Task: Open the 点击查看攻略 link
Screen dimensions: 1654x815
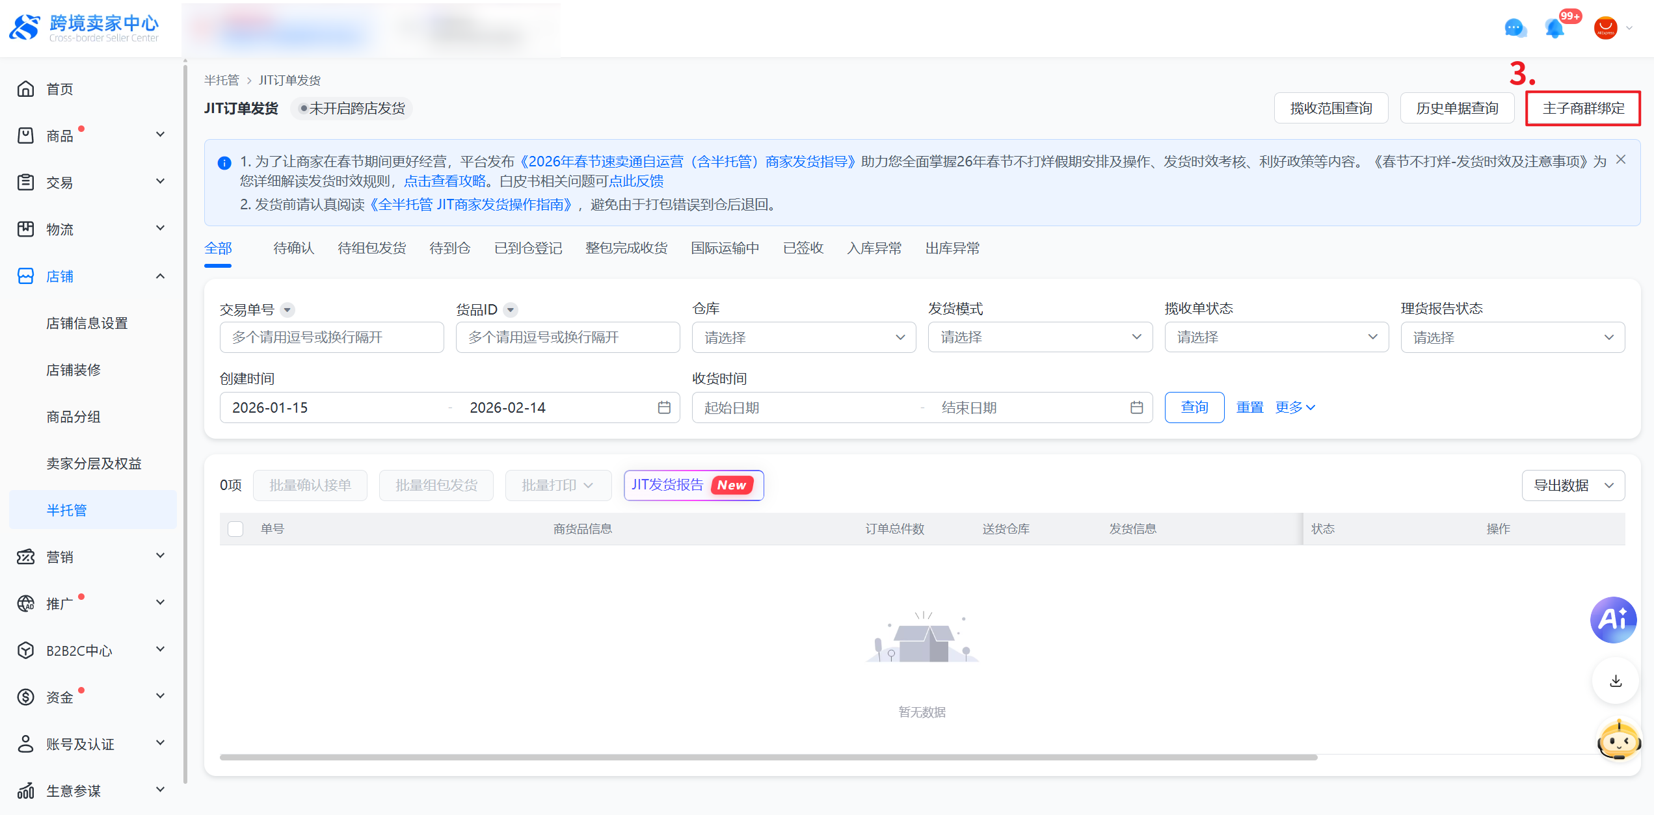Action: (x=445, y=181)
